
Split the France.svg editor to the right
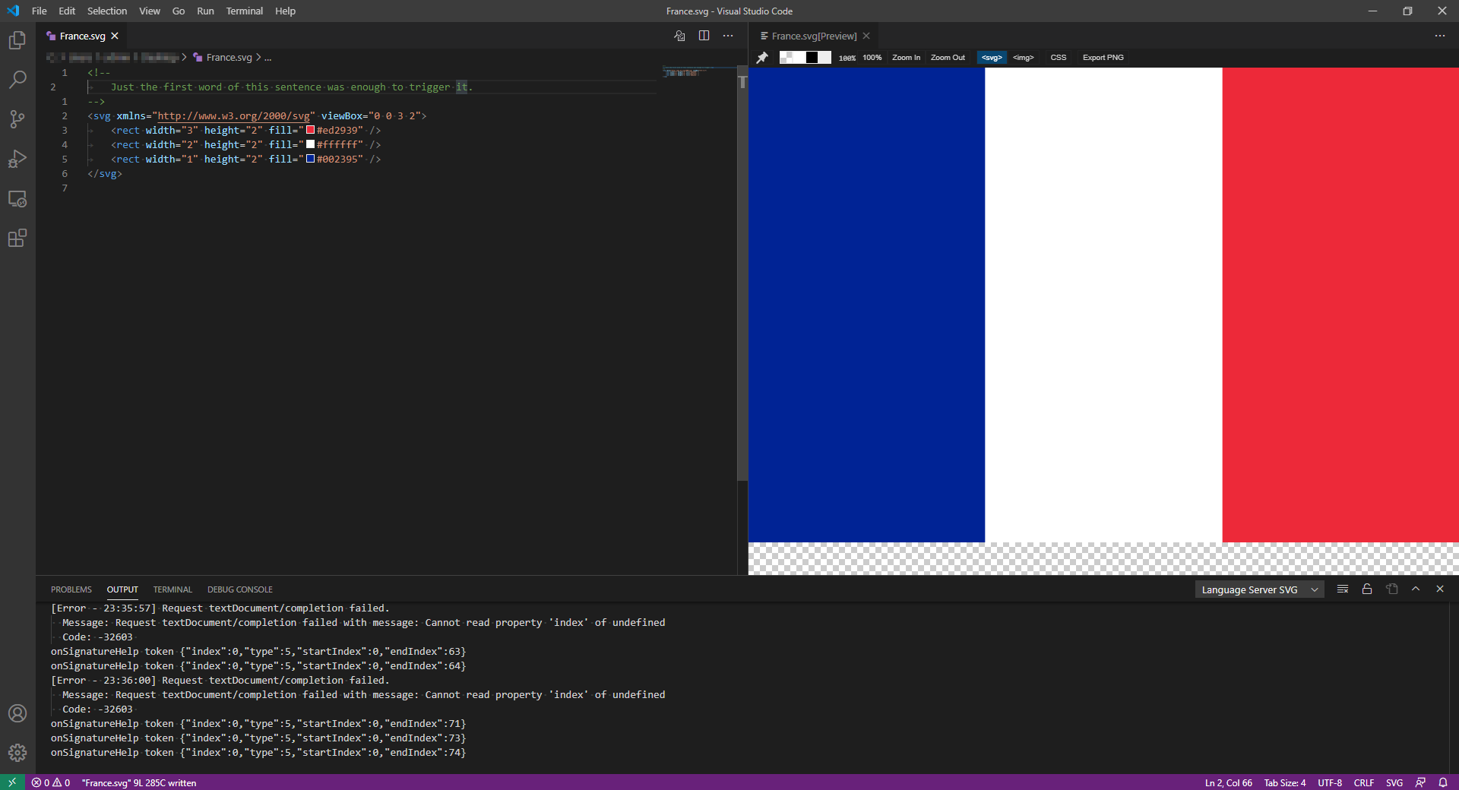tap(704, 36)
